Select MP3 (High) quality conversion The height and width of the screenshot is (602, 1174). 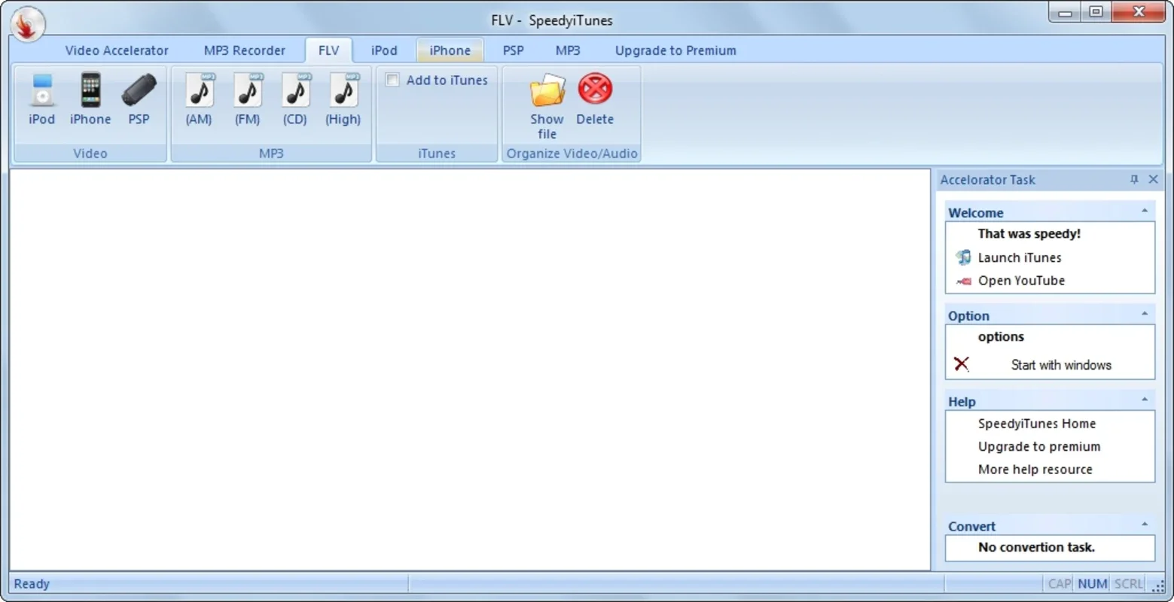tap(343, 99)
